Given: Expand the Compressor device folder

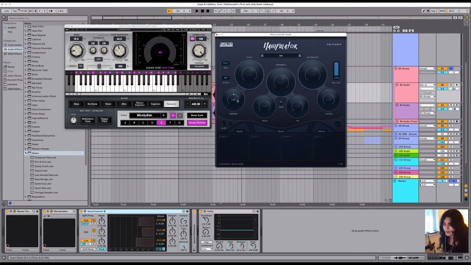Looking at the screenshot, I should 26,53.
